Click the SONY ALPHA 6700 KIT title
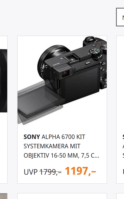The width and height of the screenshot is (124, 199). pos(61,146)
